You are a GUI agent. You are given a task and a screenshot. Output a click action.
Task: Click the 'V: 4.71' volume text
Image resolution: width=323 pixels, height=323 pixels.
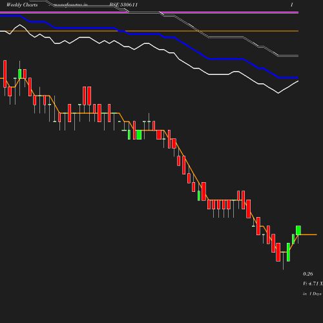coord(313,284)
